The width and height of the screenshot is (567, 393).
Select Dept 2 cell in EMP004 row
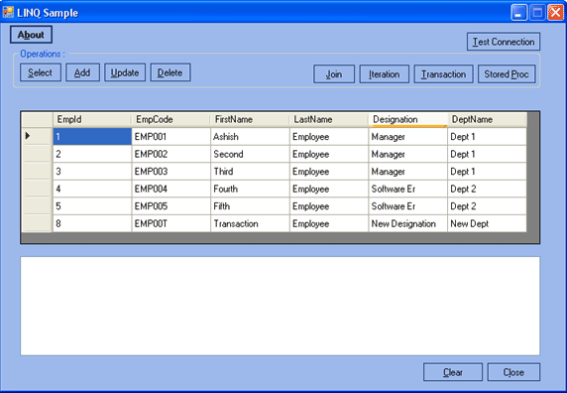pyautogui.click(x=487, y=189)
